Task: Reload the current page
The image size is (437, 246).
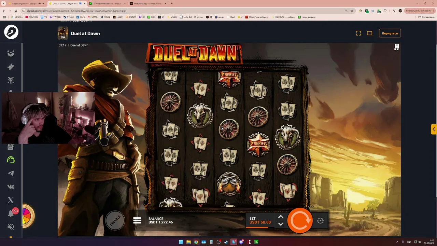Action: point(16,11)
